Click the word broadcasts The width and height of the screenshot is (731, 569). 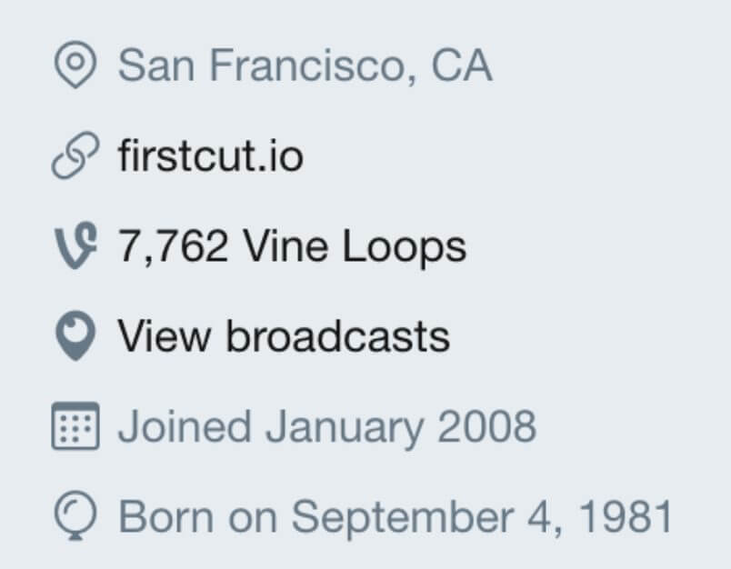tap(337, 336)
